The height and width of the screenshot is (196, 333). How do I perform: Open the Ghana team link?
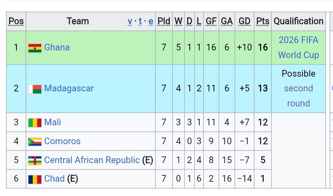57,47
